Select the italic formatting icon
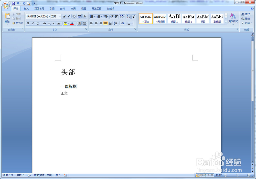Viewport: 256px width, 179px height. (x=33, y=23)
